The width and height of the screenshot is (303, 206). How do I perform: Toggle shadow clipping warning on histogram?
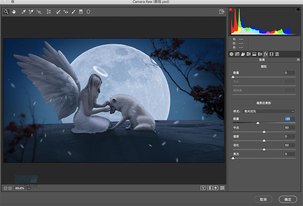click(x=231, y=9)
